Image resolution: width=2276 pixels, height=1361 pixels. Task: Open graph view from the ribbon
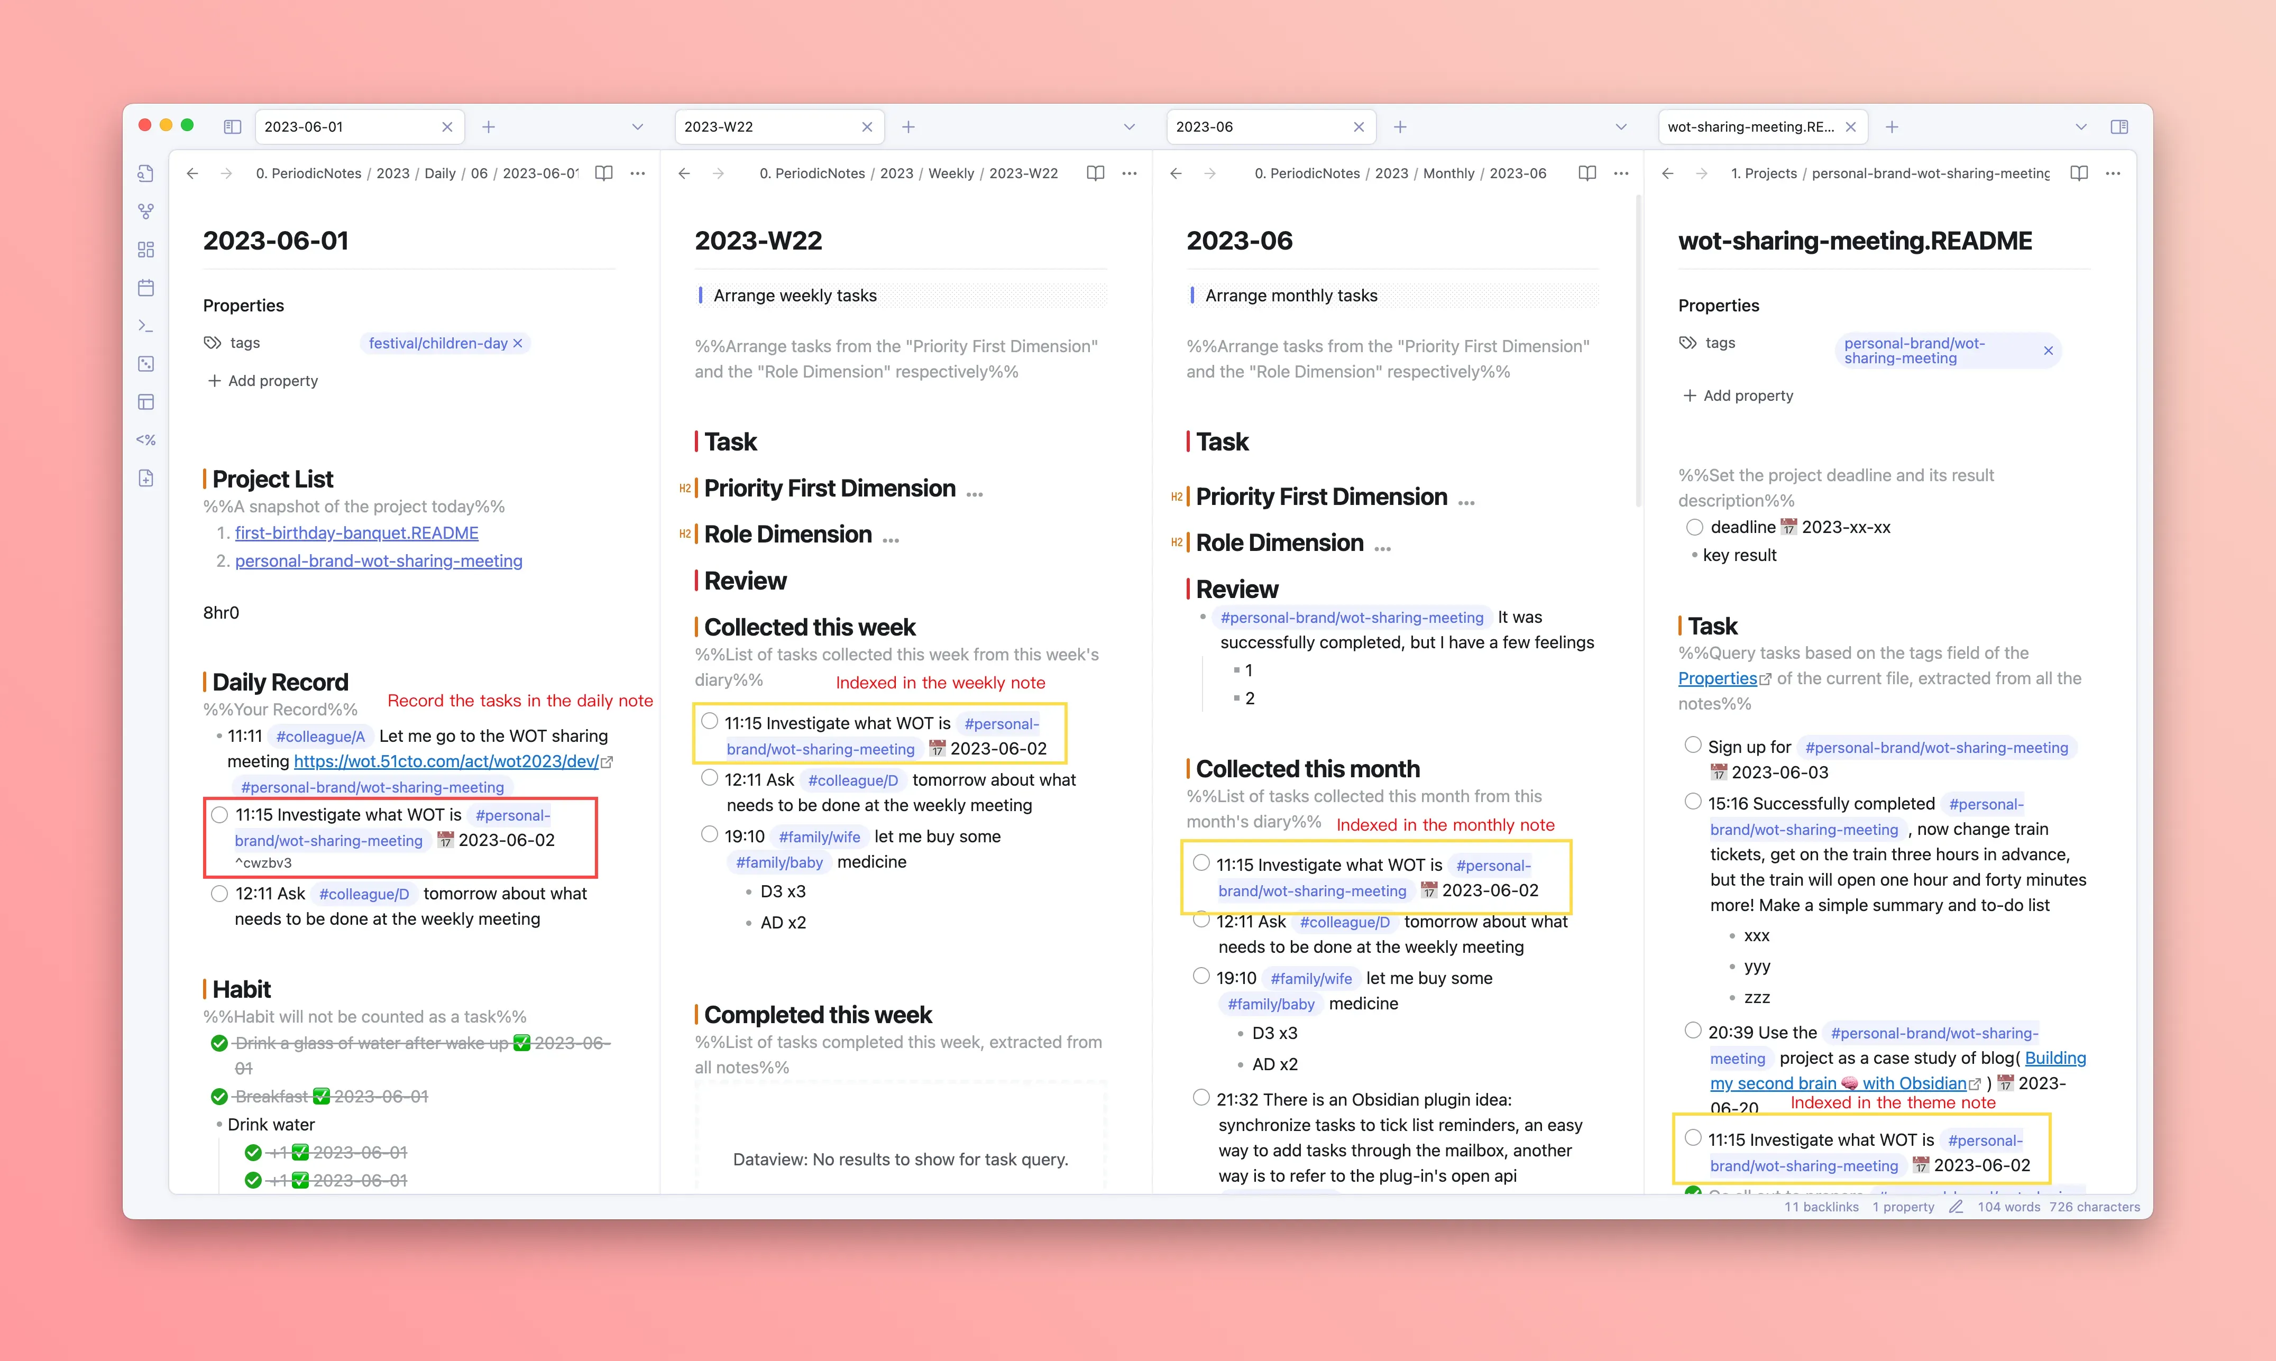click(x=146, y=212)
